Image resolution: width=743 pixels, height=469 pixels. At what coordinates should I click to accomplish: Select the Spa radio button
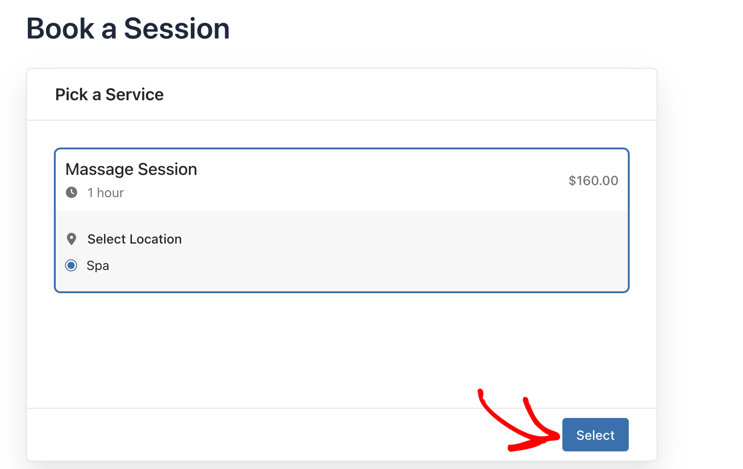tap(71, 265)
